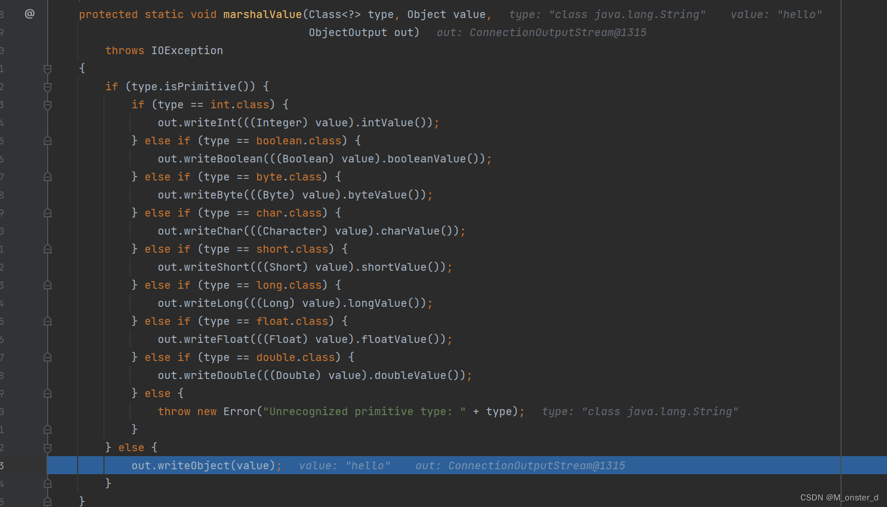Fold the inner else throw block
This screenshot has width=887, height=507.
(48, 393)
